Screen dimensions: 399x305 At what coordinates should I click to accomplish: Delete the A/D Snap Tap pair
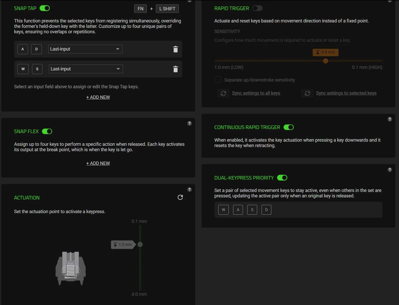tap(175, 49)
